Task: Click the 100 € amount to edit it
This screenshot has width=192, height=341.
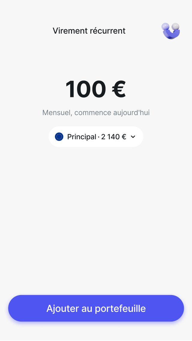Action: 96,89
